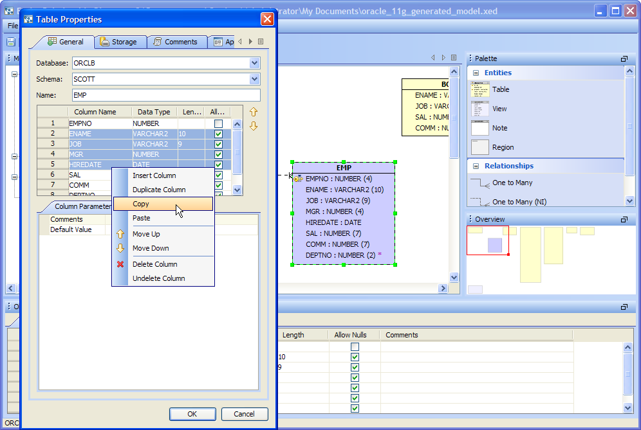Toggle Allow Nulls for the ENAME column row

coord(218,134)
